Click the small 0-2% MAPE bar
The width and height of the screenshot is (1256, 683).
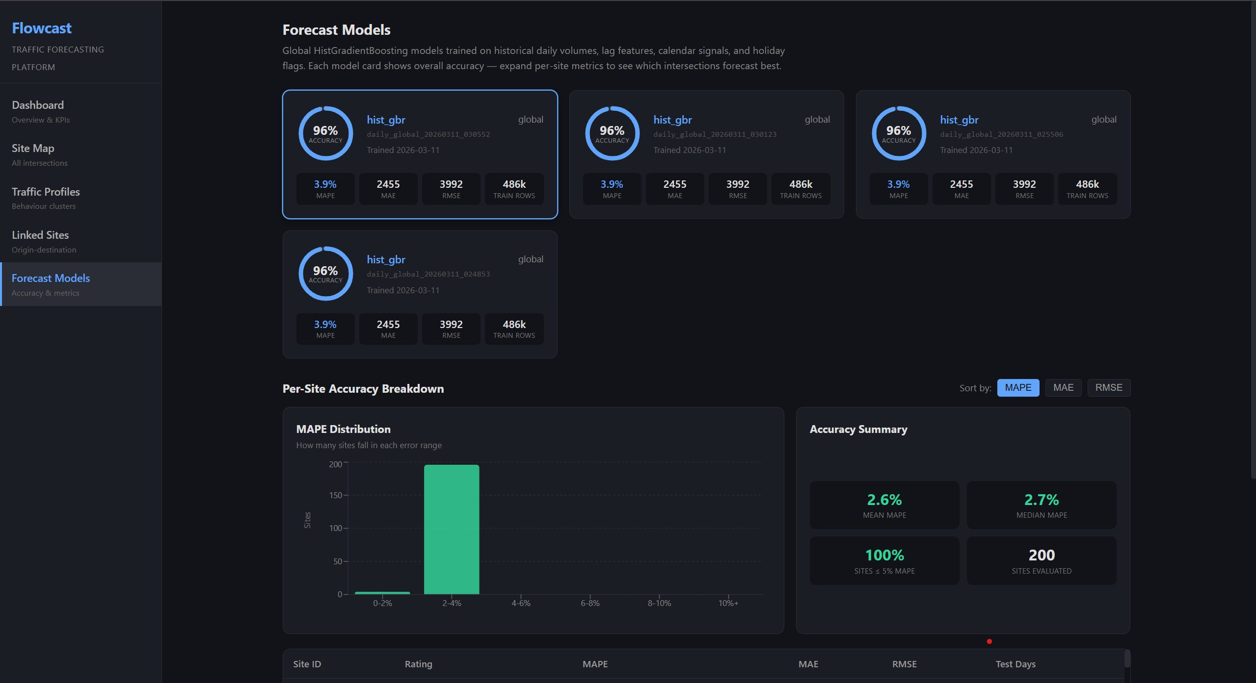(382, 593)
